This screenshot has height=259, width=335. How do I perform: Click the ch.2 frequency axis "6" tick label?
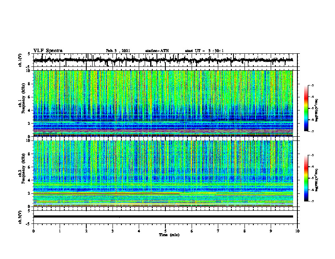click(x=30, y=167)
